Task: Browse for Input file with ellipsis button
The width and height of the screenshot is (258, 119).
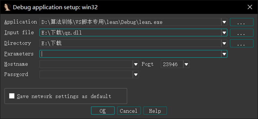Action: 242,33
